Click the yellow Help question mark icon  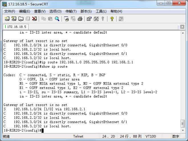click(x=112, y=19)
